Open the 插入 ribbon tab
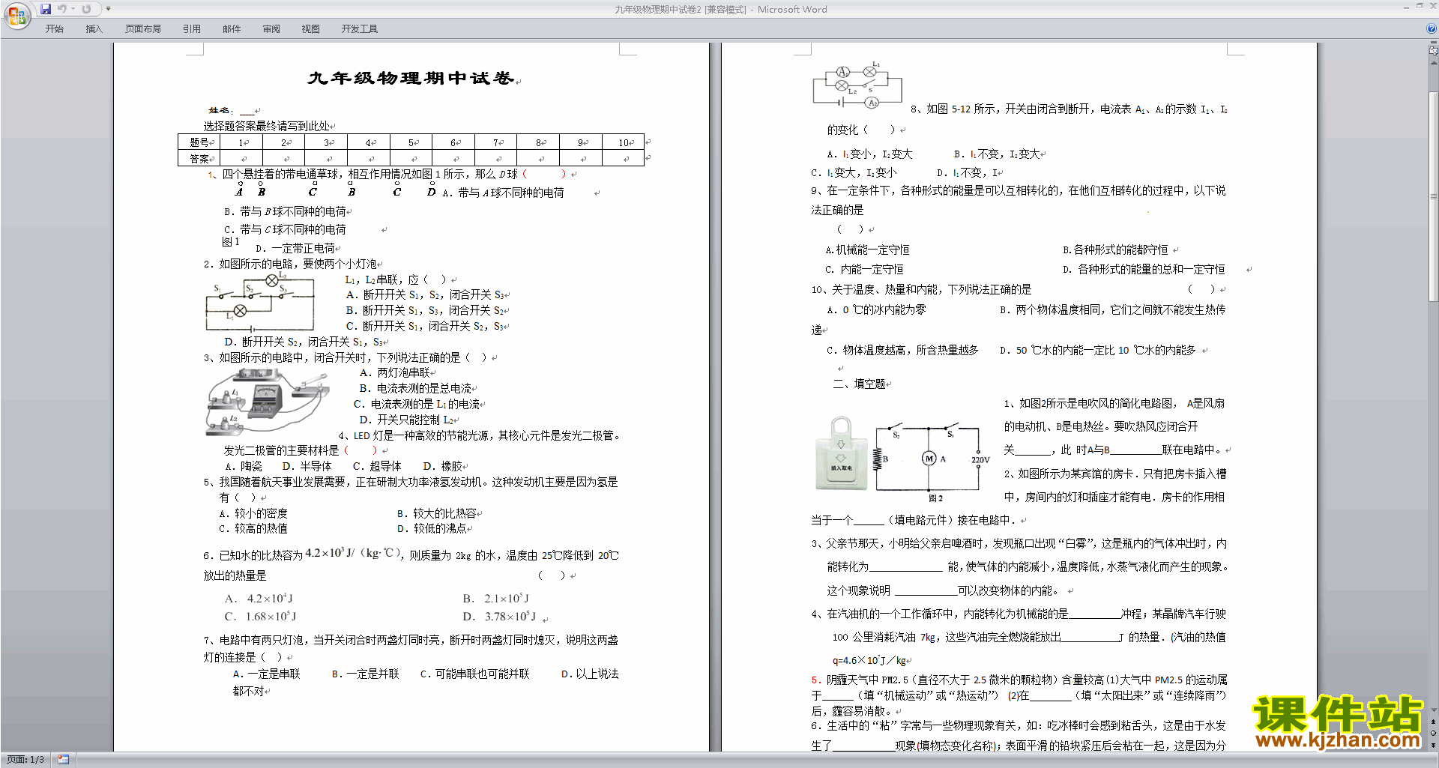The width and height of the screenshot is (1439, 768). 94,29
